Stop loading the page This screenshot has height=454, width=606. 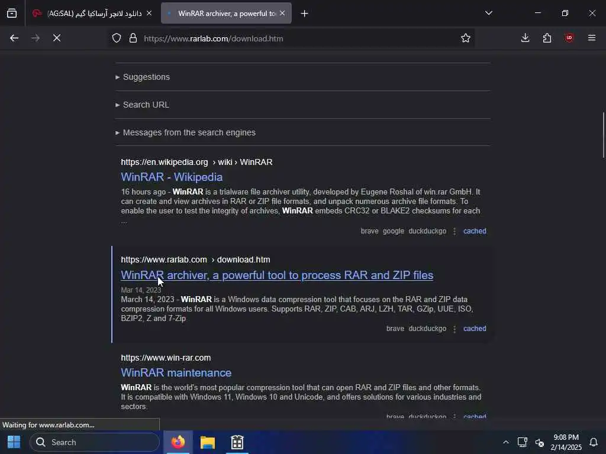[x=57, y=38]
